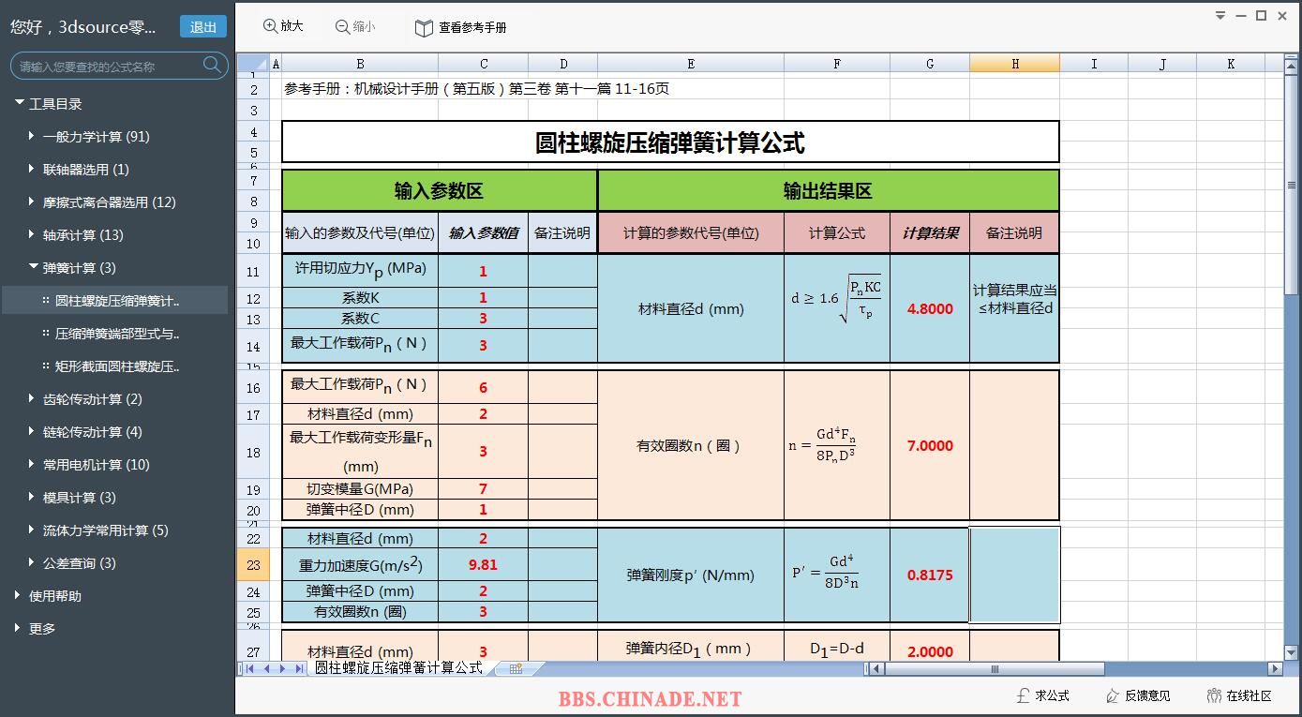This screenshot has width=1302, height=717.
Task: Click the new sheet icon beside sheet tab
Action: (x=516, y=668)
